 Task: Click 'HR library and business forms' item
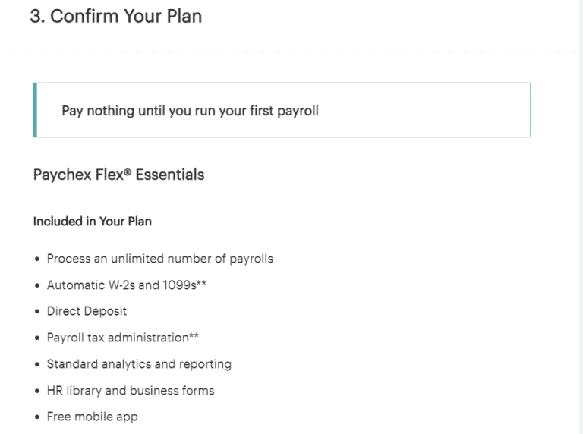pyautogui.click(x=131, y=391)
